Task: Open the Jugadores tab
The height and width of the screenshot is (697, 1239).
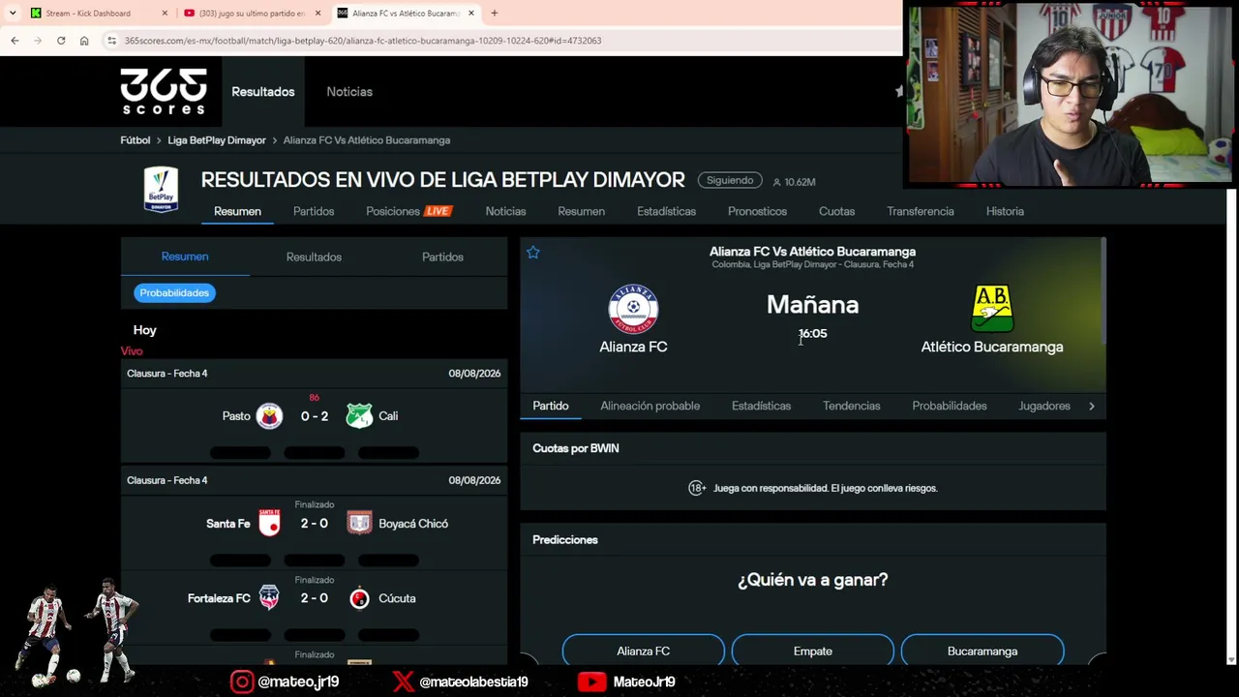Action: (x=1044, y=406)
